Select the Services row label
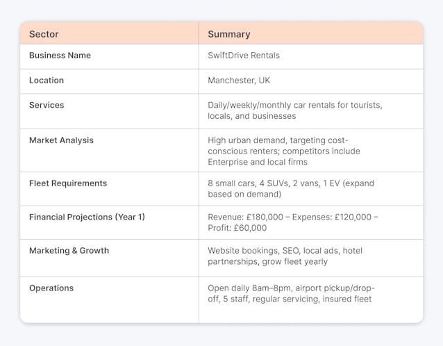The width and height of the screenshot is (443, 346). click(47, 106)
